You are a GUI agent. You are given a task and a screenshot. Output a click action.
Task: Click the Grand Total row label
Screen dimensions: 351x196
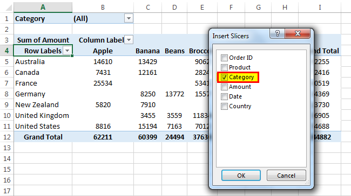point(43,137)
